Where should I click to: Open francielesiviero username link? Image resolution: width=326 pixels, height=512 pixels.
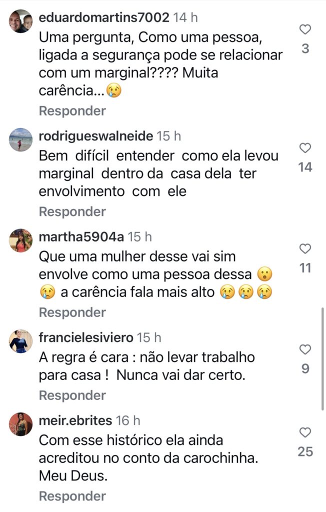coord(86,337)
